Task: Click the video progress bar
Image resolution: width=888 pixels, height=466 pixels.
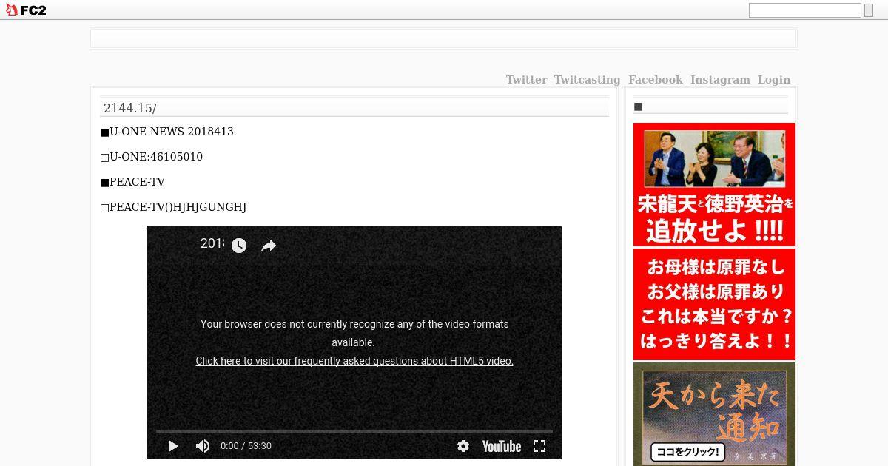Action: pos(354,430)
